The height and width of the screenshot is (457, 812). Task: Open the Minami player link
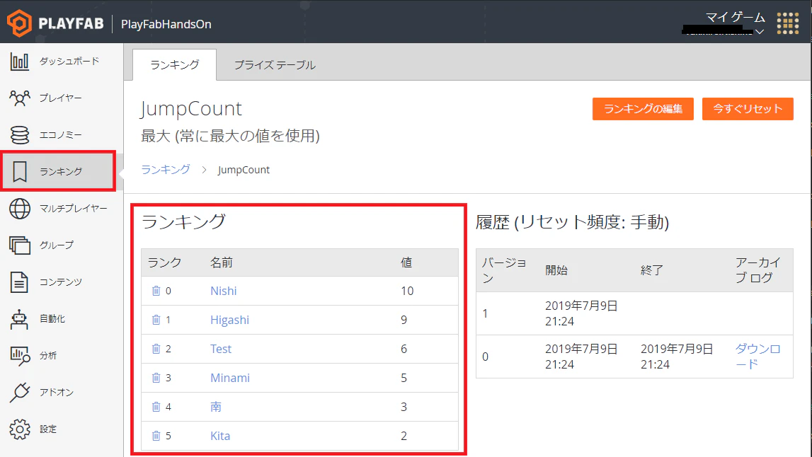[230, 378]
